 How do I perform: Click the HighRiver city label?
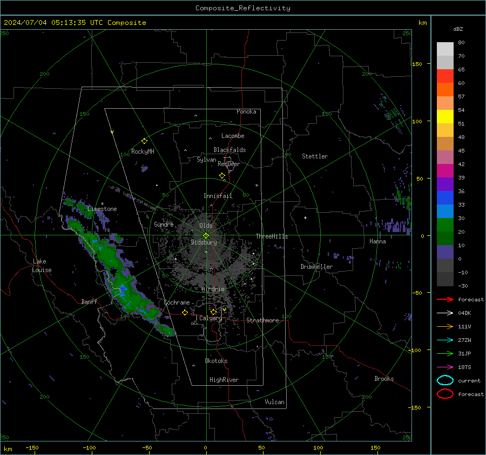point(224,380)
